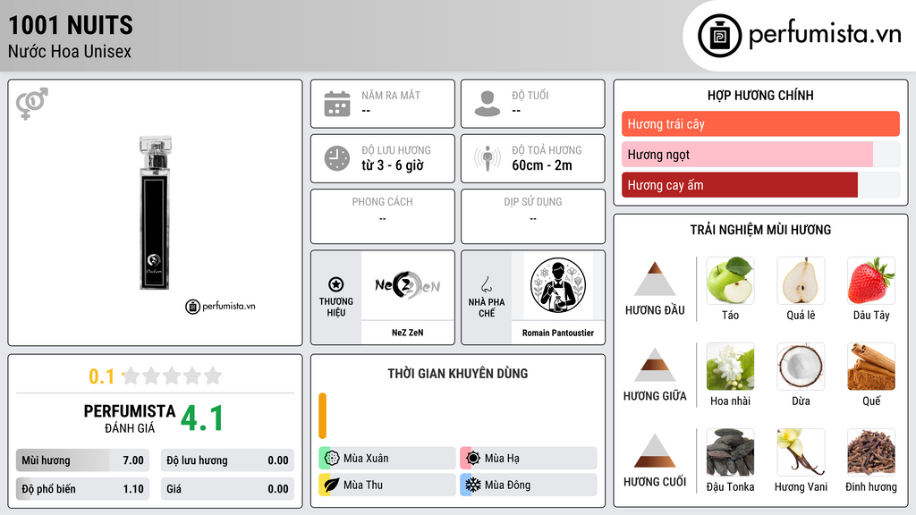This screenshot has height=515, width=916.
Task: Click the Giá 0.00 score bar
Action: point(227,489)
